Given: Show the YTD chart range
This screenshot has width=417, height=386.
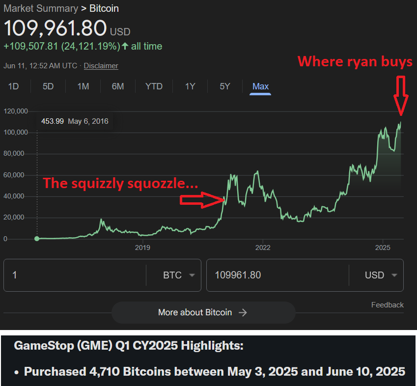Looking at the screenshot, I should click(x=154, y=86).
